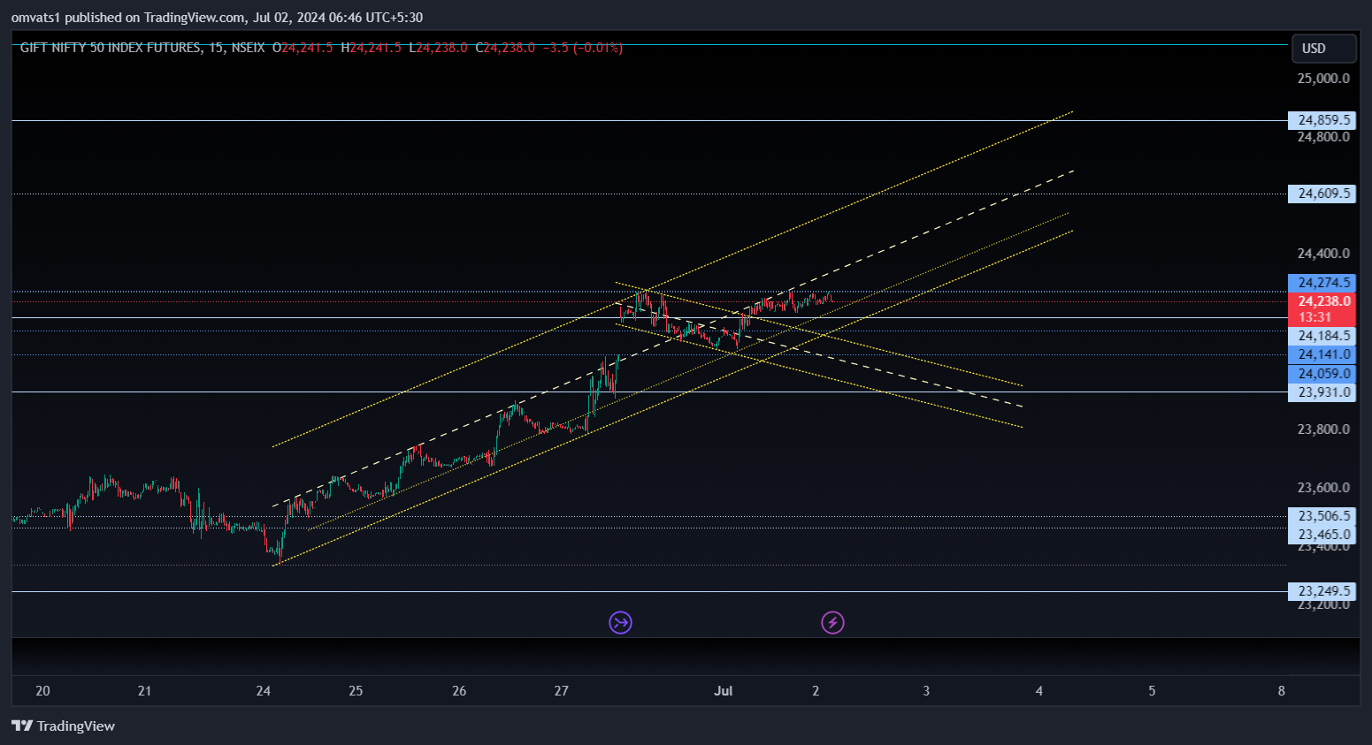Image resolution: width=1372 pixels, height=745 pixels.
Task: Click the purple arrow event icon
Action: (x=620, y=623)
